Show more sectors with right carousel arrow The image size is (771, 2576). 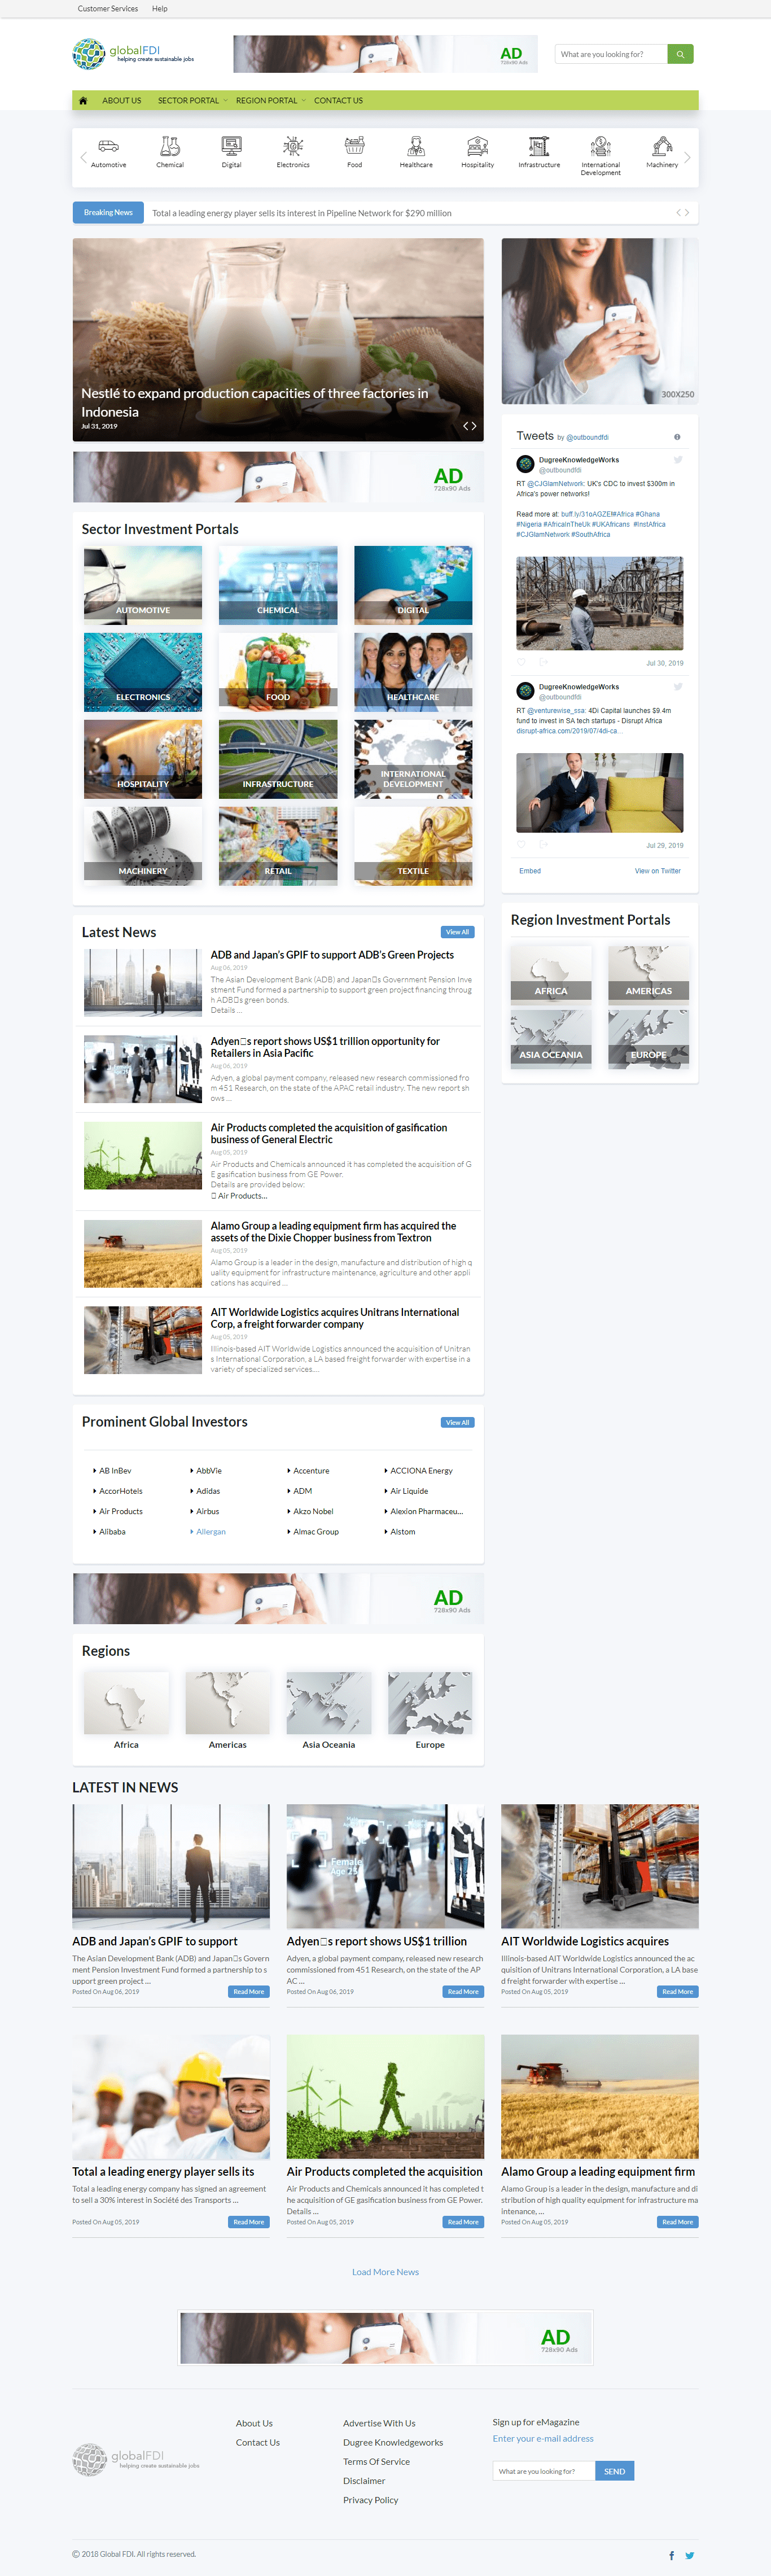coord(688,157)
